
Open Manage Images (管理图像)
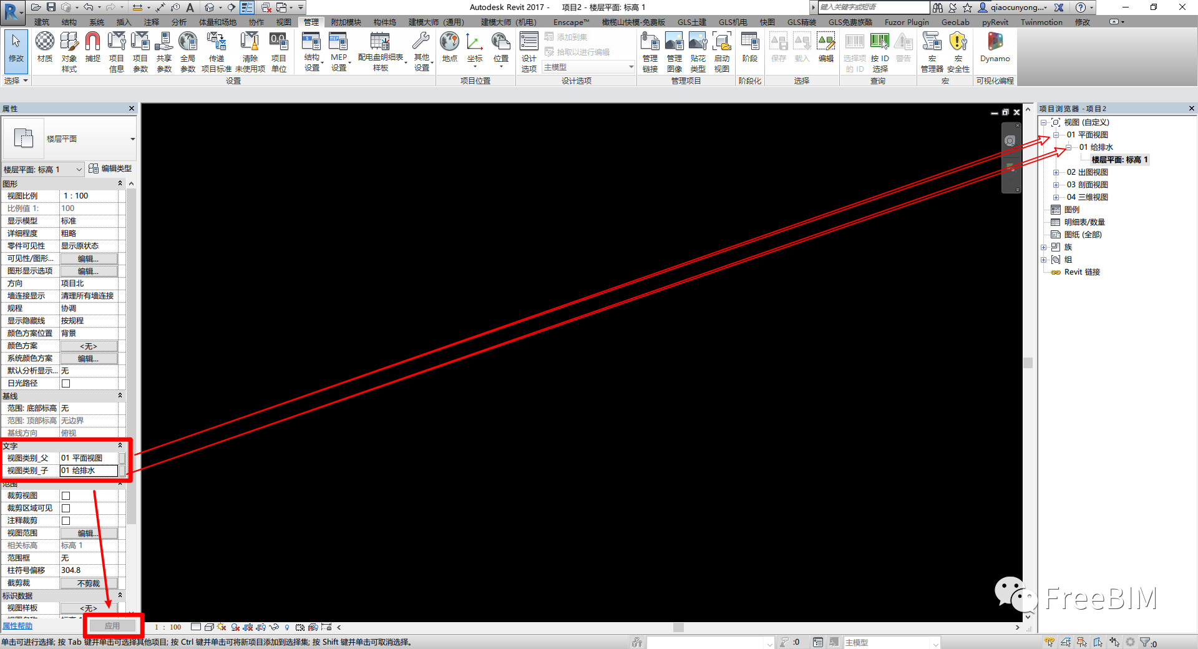[x=674, y=51]
